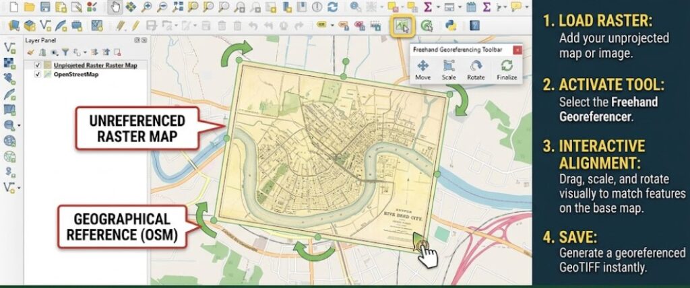The width and height of the screenshot is (690, 288).
Task: Open the dropdown arrow beside the map tips comment icon
Action: click(x=527, y=7)
